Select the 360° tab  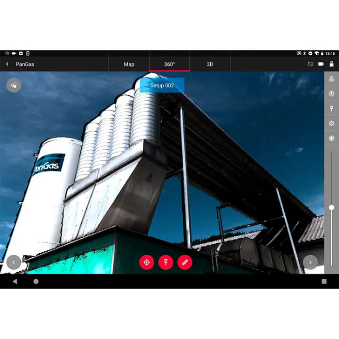coord(169,64)
